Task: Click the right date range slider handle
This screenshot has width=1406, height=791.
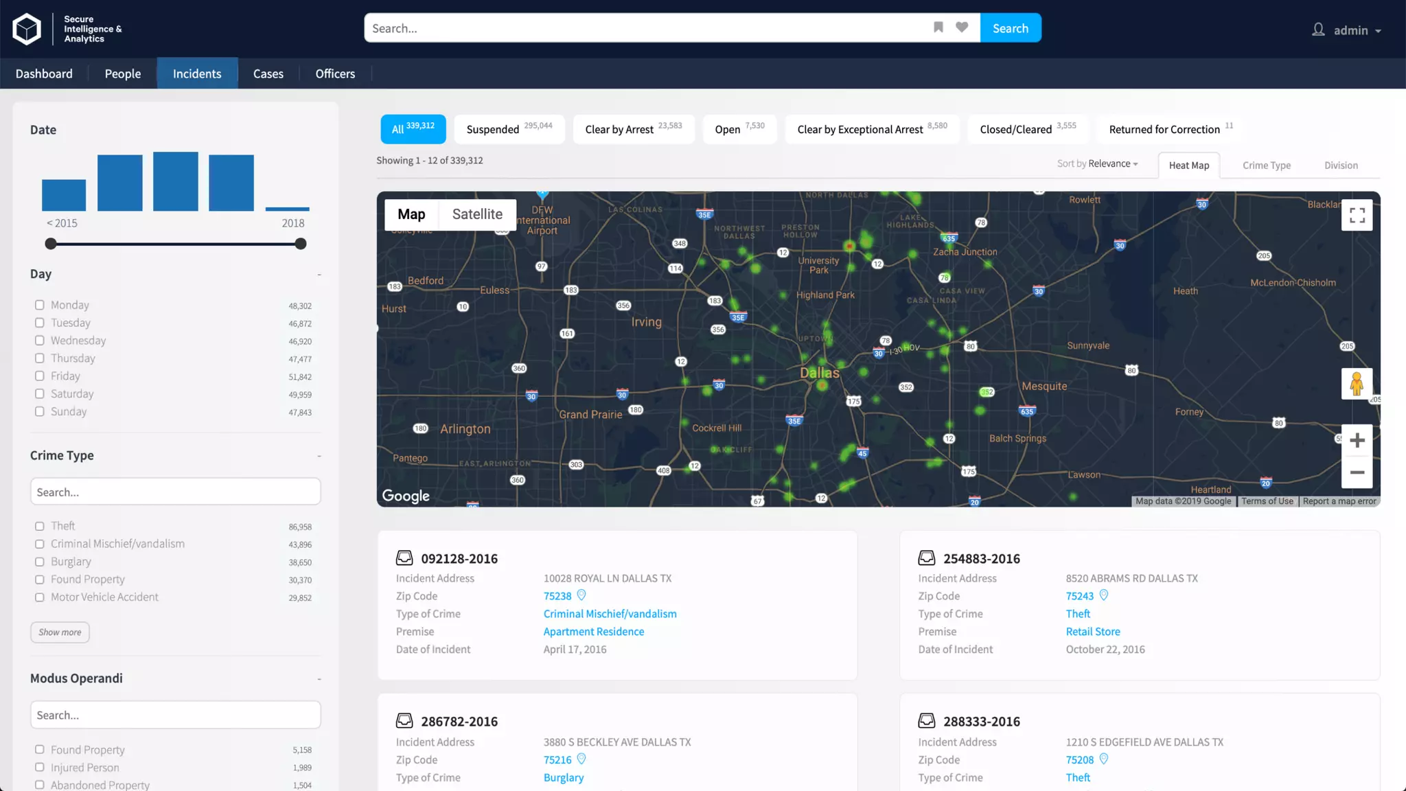Action: [x=301, y=244]
